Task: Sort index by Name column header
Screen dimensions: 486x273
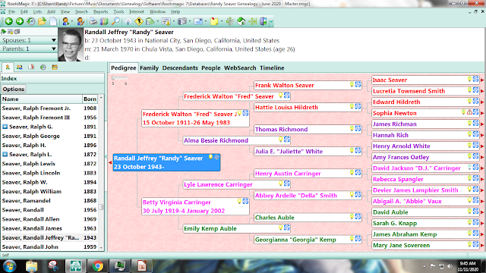Action: click(41, 99)
